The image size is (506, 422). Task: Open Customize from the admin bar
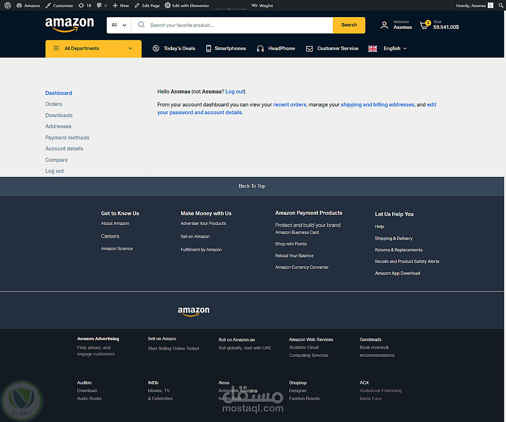click(59, 6)
